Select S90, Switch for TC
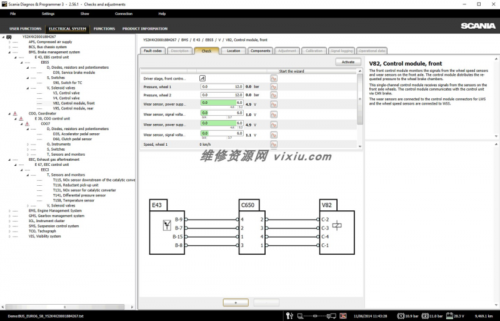This screenshot has width=500, height=321. tap(67, 83)
